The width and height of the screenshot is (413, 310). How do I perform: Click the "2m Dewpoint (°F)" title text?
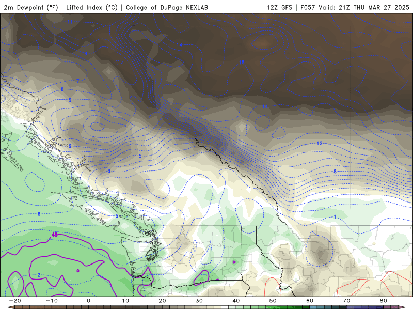pos(31,7)
